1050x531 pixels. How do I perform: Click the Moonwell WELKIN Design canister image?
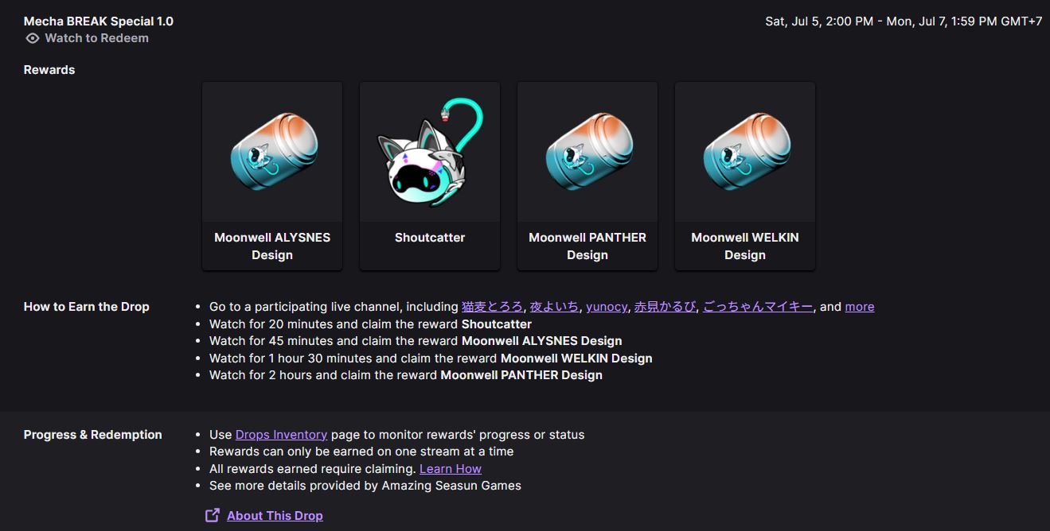point(745,151)
